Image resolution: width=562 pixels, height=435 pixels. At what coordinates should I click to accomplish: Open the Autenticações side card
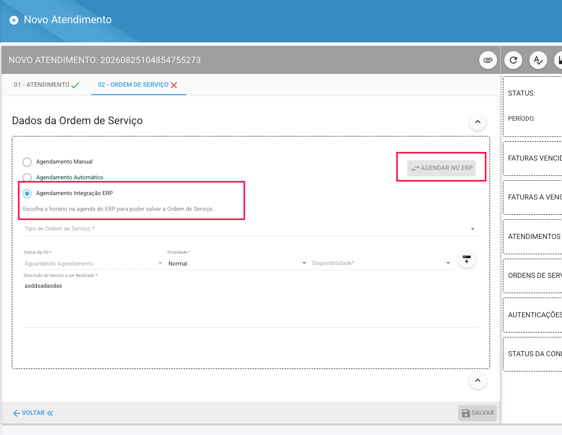[532, 315]
